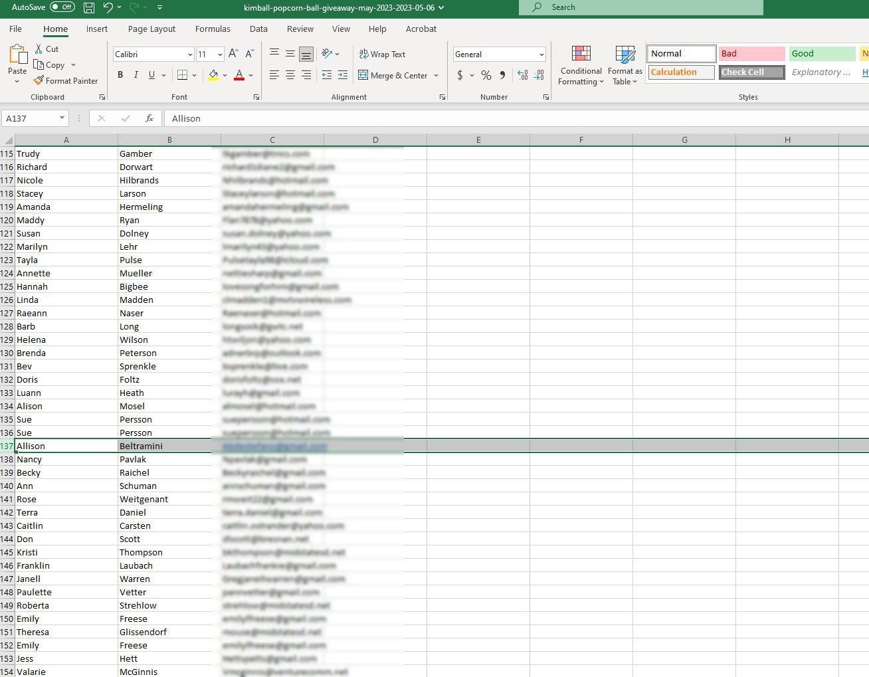
Task: Toggle AutoSave switch on
Action: click(62, 7)
